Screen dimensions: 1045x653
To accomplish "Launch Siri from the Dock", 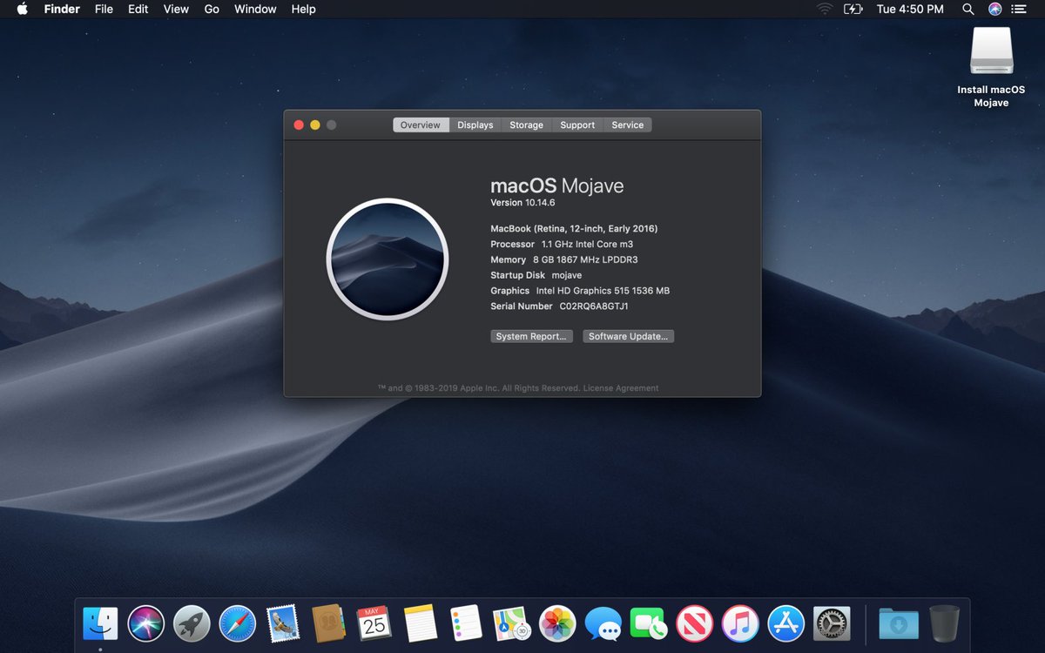I will click(x=146, y=623).
